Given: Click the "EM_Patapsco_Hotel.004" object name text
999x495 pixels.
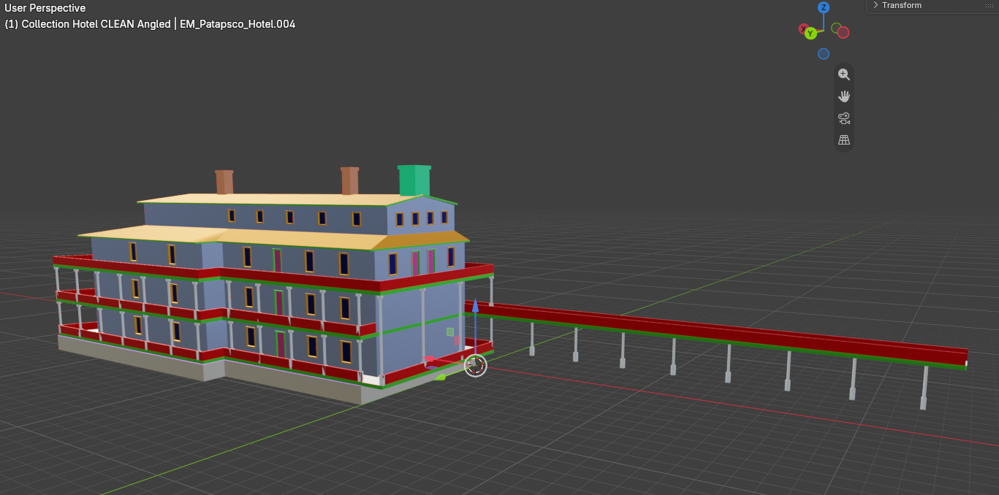Looking at the screenshot, I should tap(238, 24).
